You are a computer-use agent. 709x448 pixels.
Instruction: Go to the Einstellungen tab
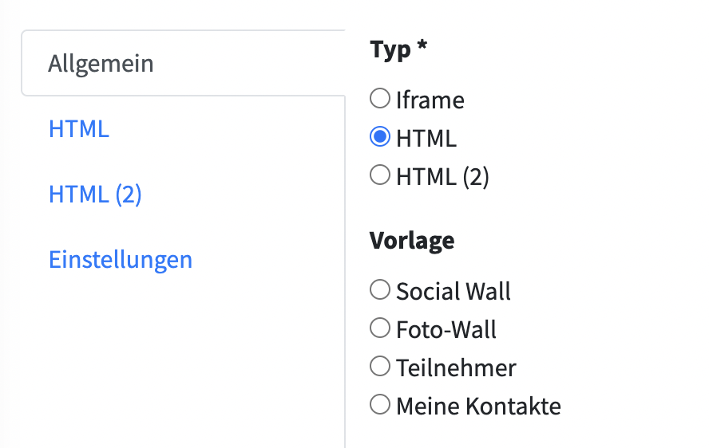121,260
